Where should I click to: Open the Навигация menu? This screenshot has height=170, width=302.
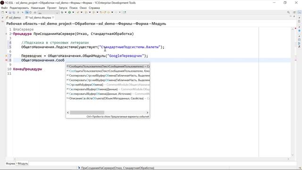point(38,8)
